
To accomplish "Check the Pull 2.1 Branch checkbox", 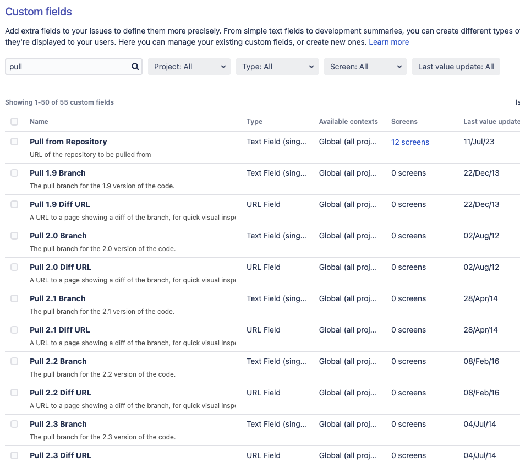I will tap(14, 298).
